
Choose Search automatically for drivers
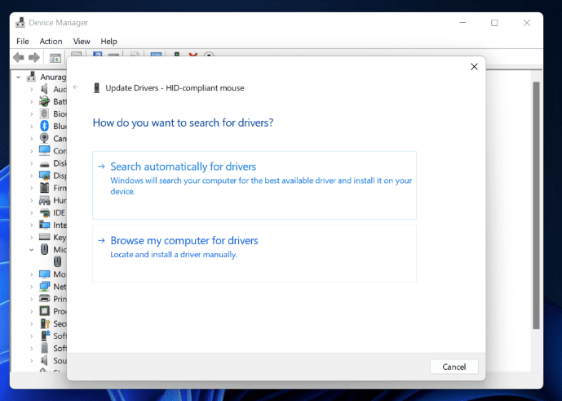[x=183, y=167]
